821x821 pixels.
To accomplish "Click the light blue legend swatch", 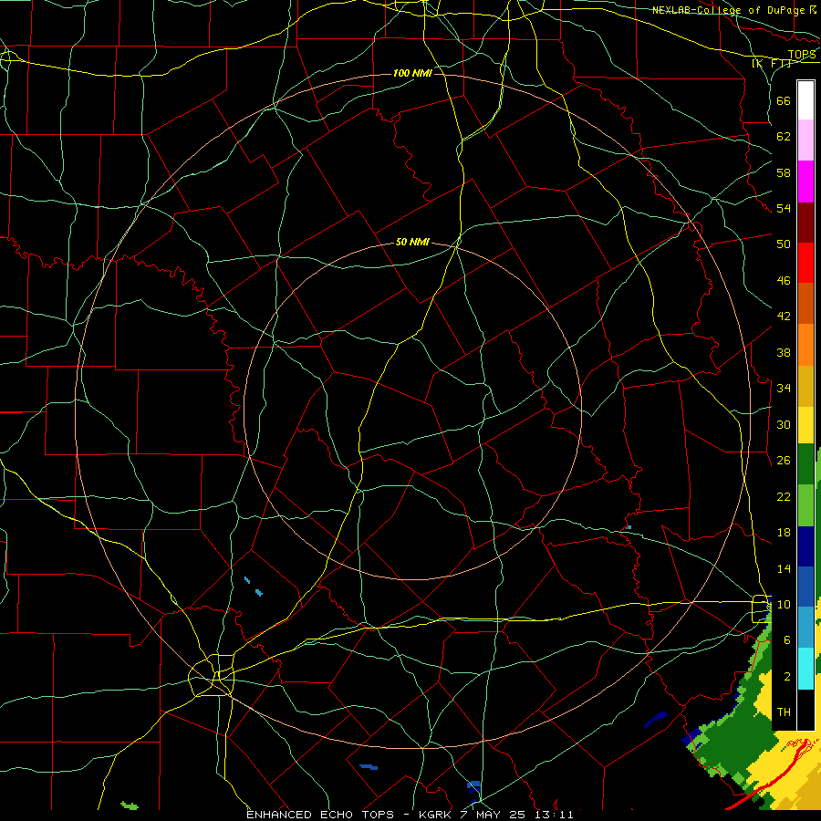I will (x=805, y=628).
